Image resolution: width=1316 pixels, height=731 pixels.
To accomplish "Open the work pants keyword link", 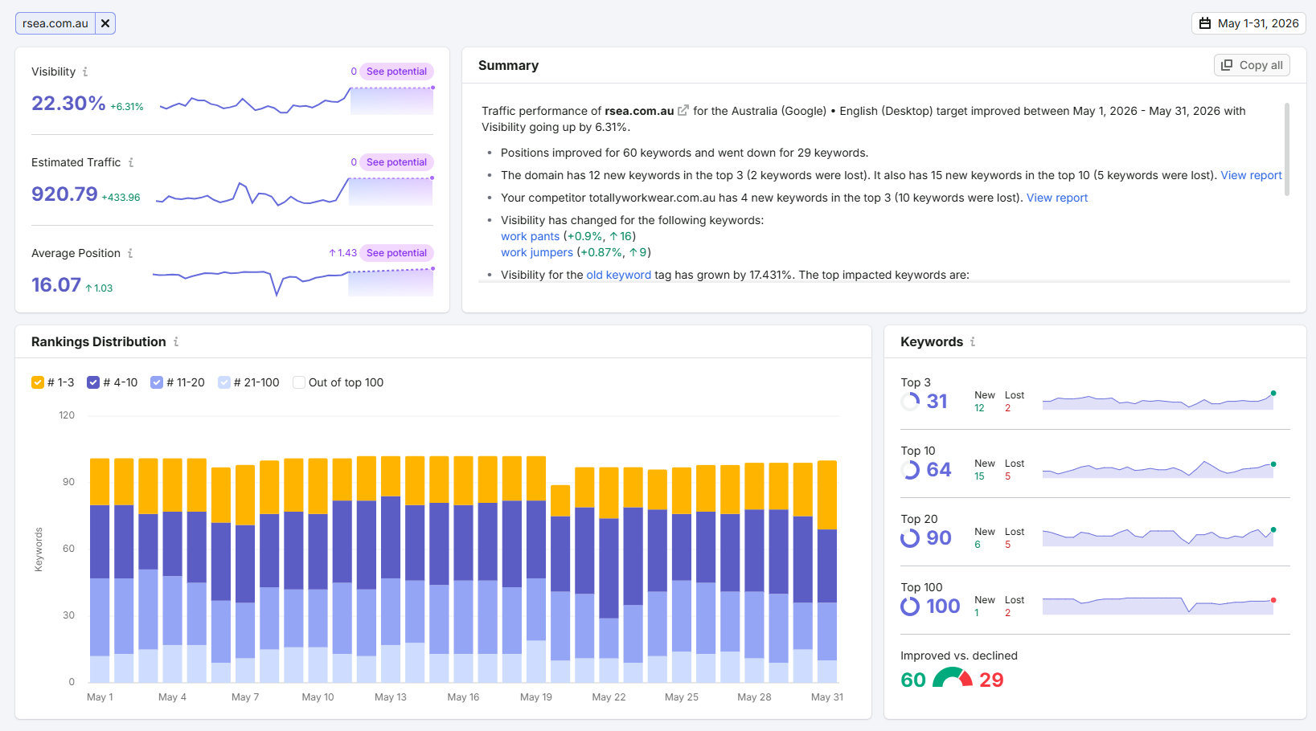I will point(530,236).
